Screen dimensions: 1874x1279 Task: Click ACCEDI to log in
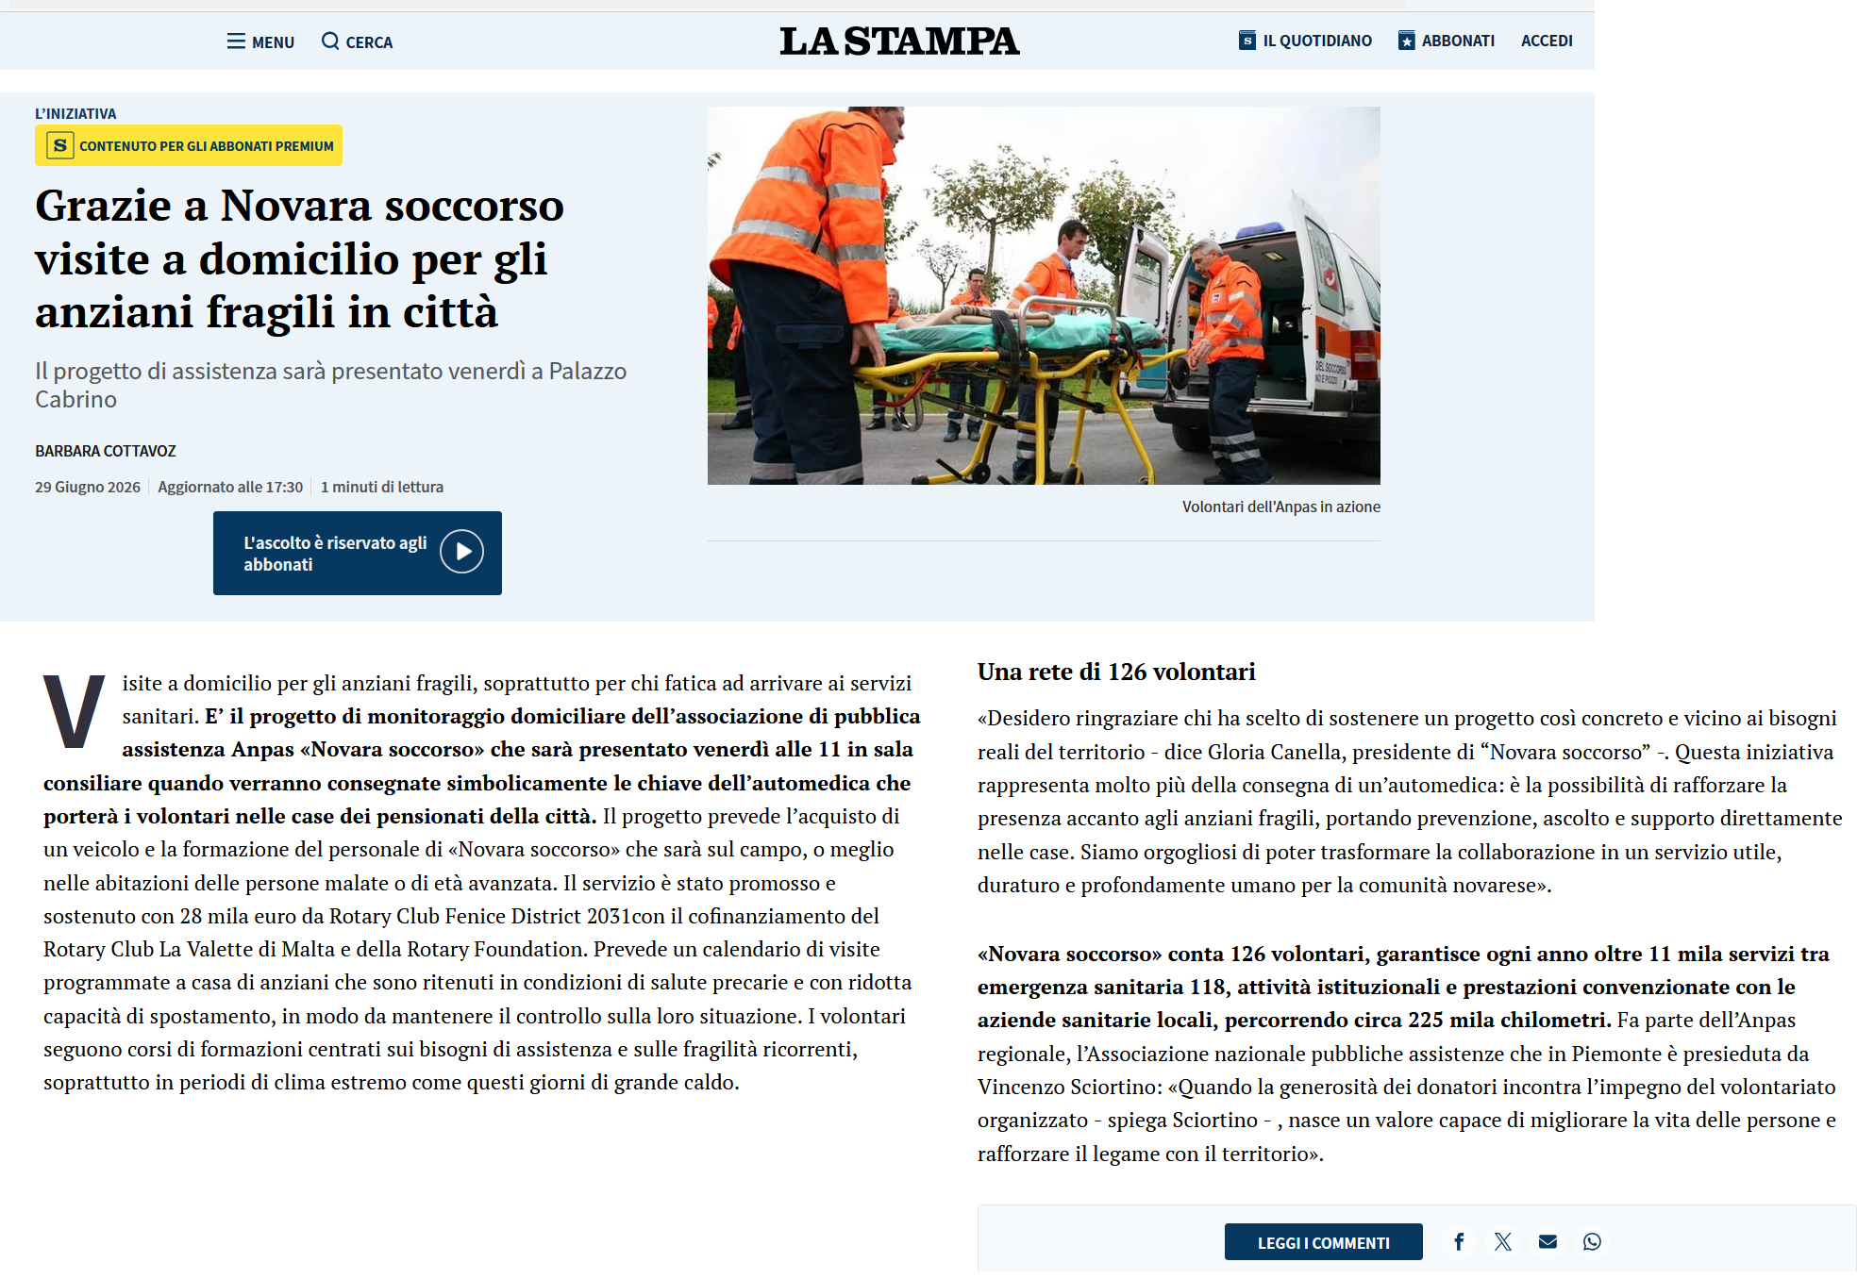tap(1547, 41)
